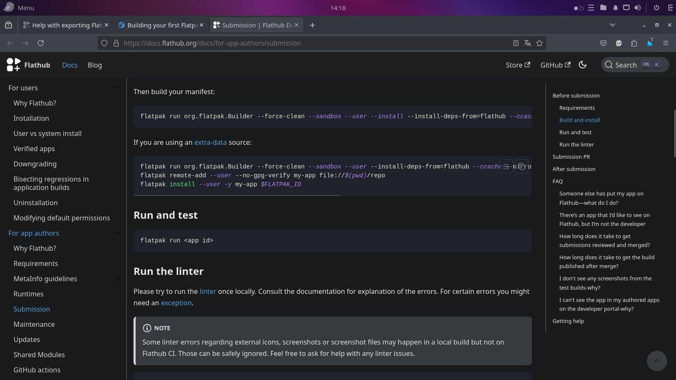Open the notifications bell in top panel

(x=616, y=8)
